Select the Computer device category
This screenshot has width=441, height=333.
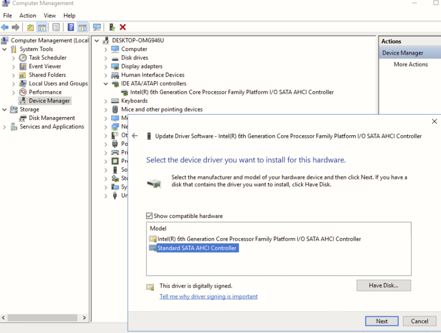pos(134,49)
